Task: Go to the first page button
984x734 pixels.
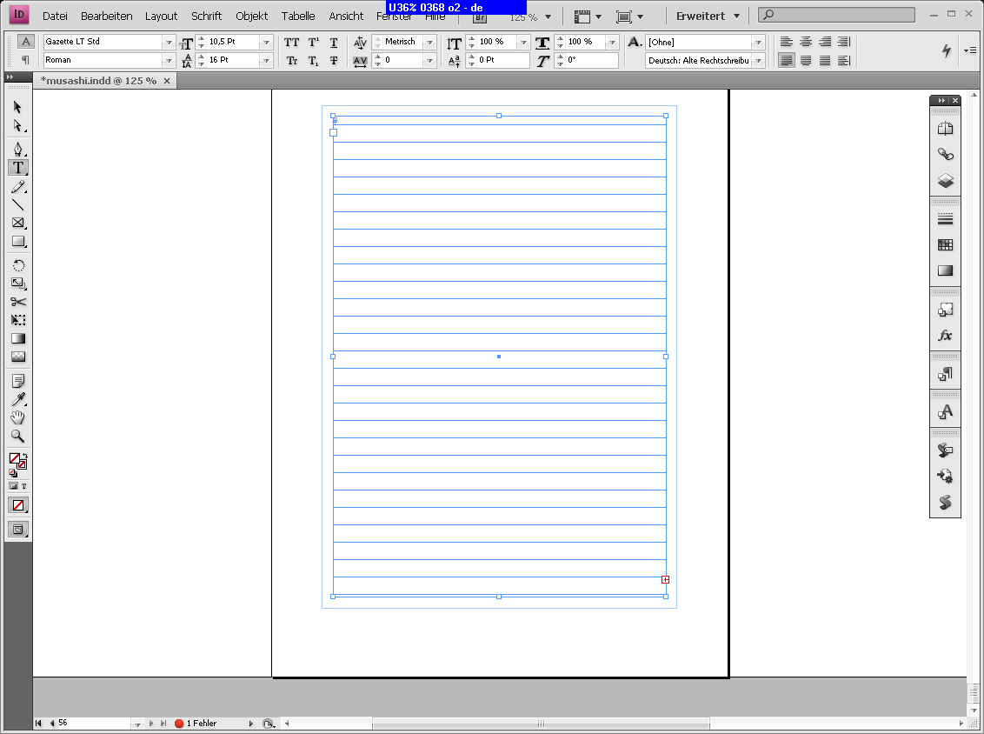Action: click(38, 724)
